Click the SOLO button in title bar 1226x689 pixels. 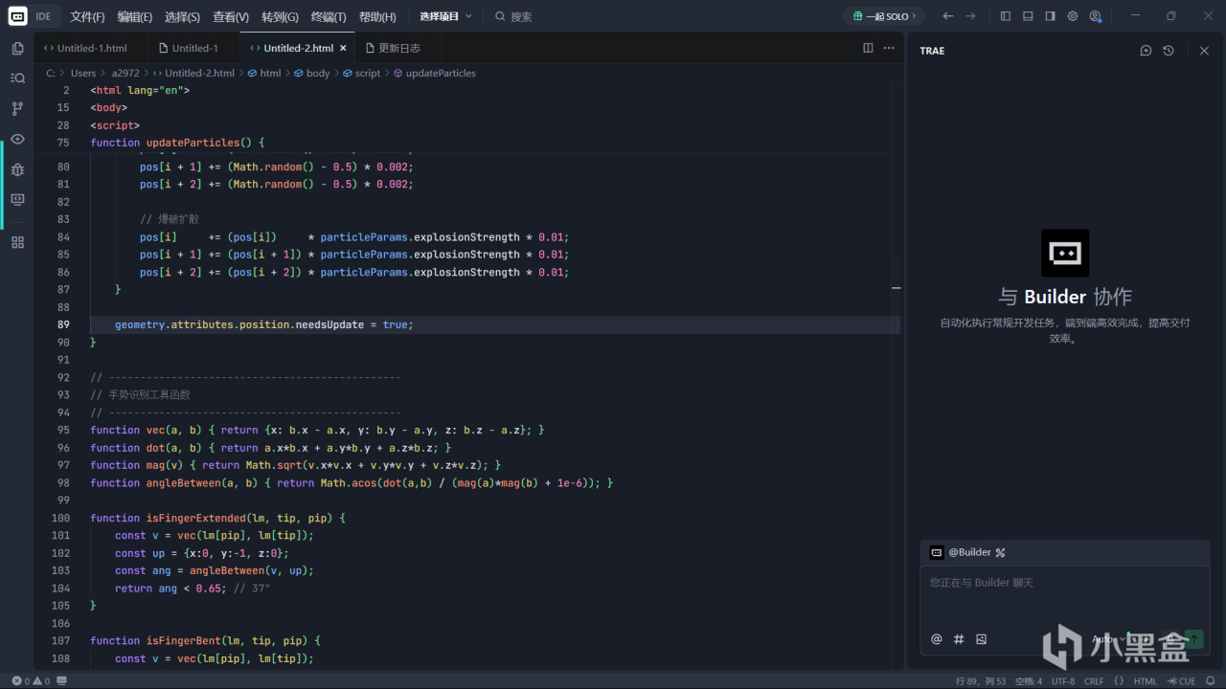[884, 16]
